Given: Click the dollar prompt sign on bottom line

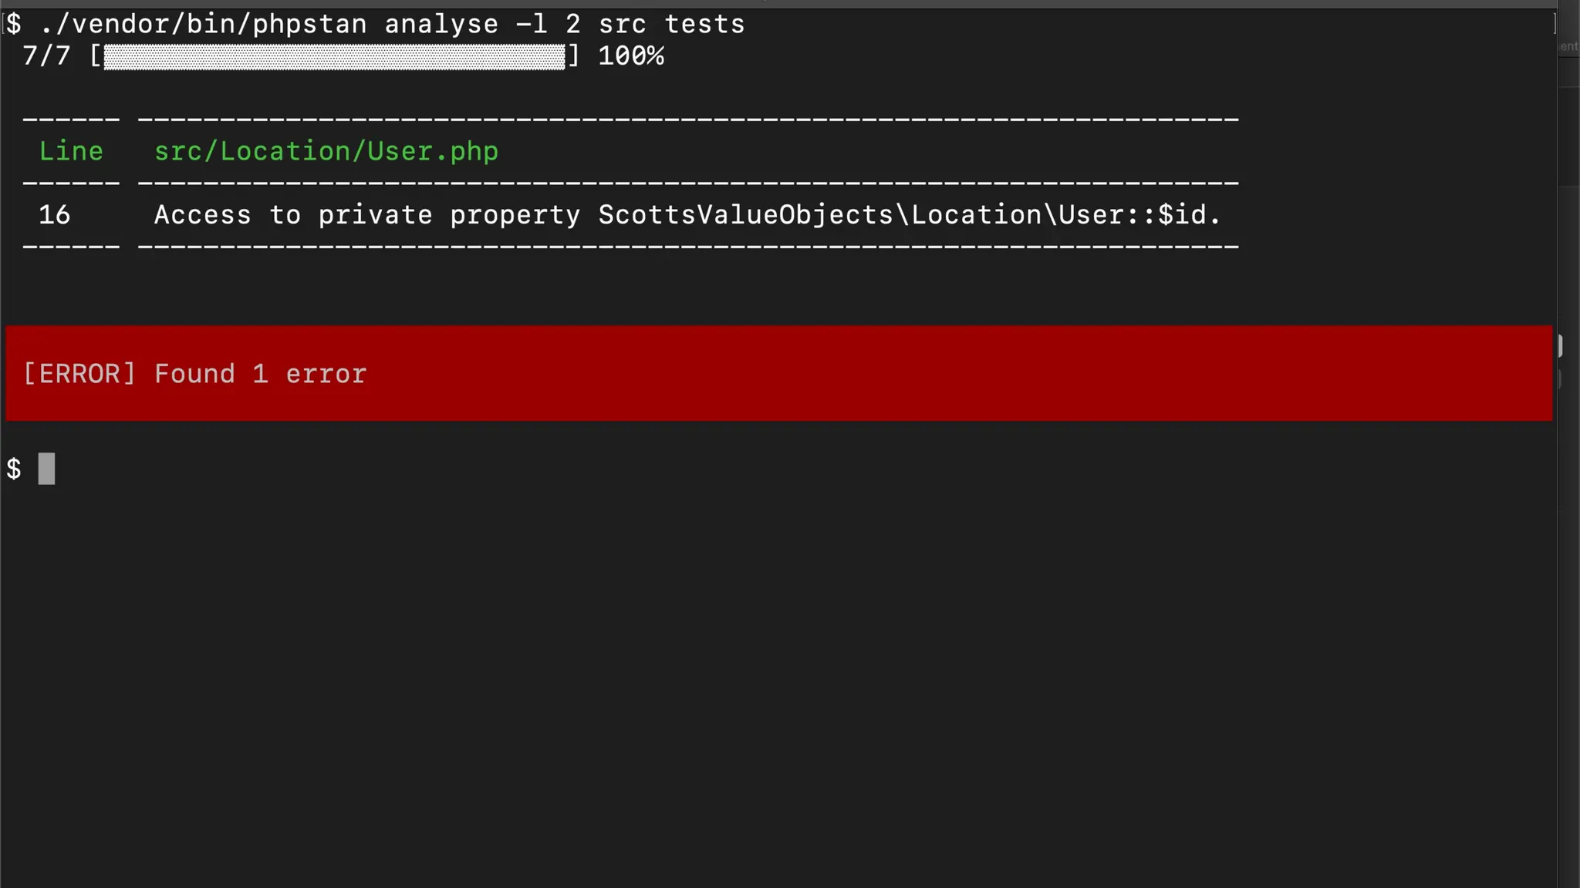Looking at the screenshot, I should pyautogui.click(x=14, y=469).
